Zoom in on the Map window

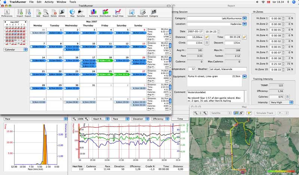(205, 113)
